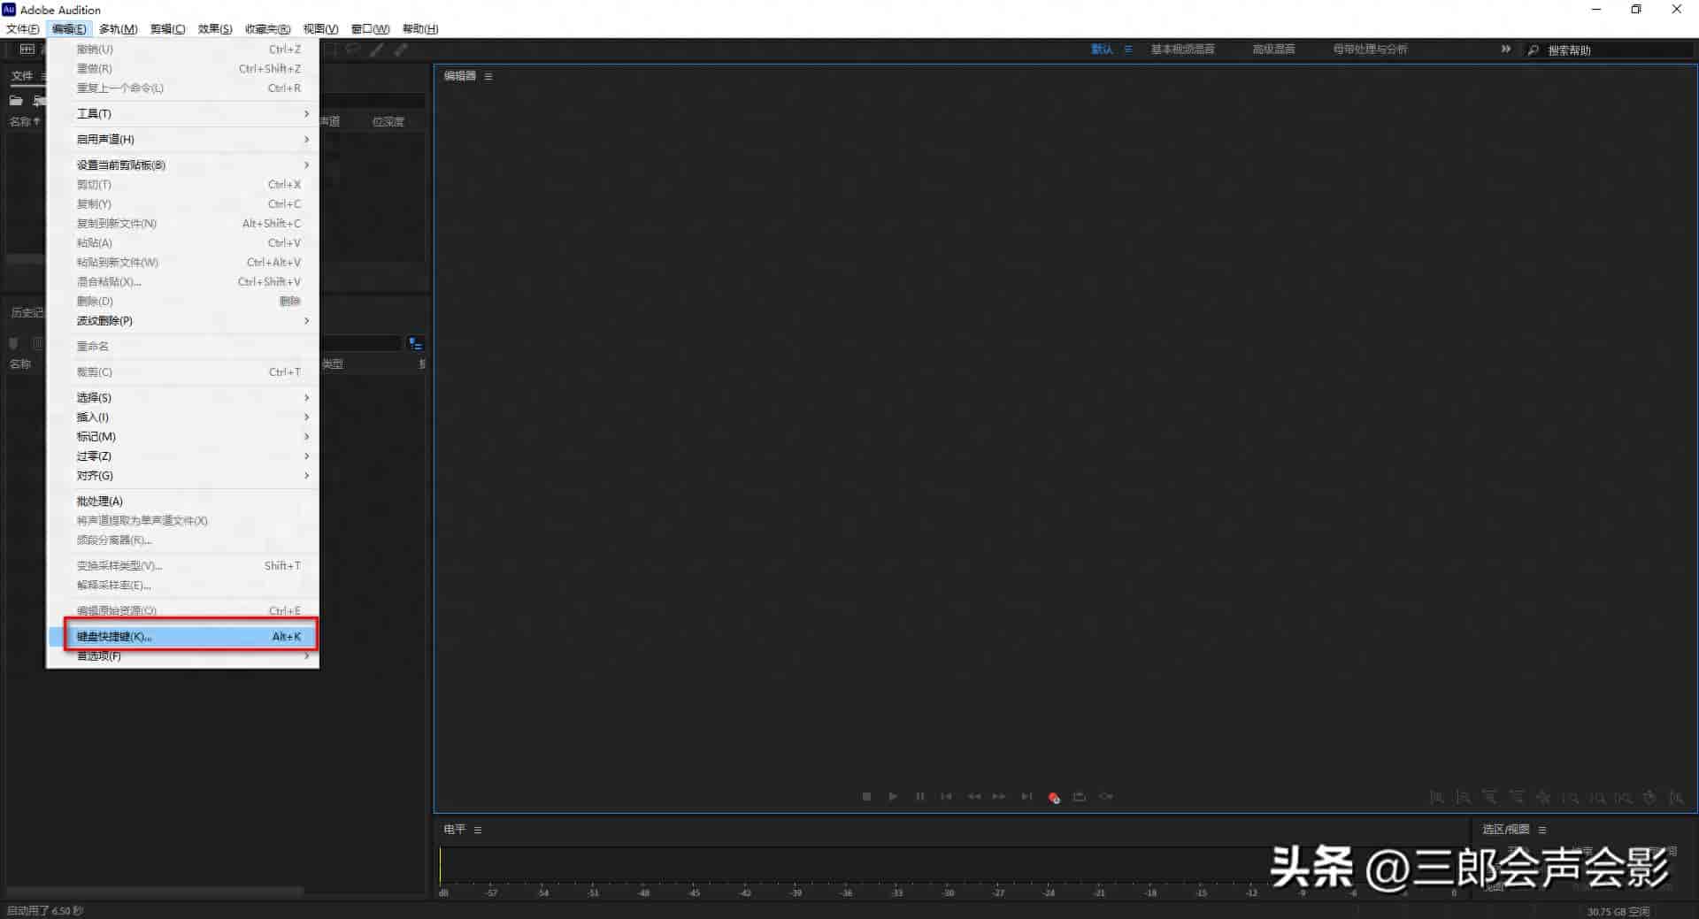Toggle Loop Playback icon
1699x919 pixels.
pyautogui.click(x=1080, y=797)
